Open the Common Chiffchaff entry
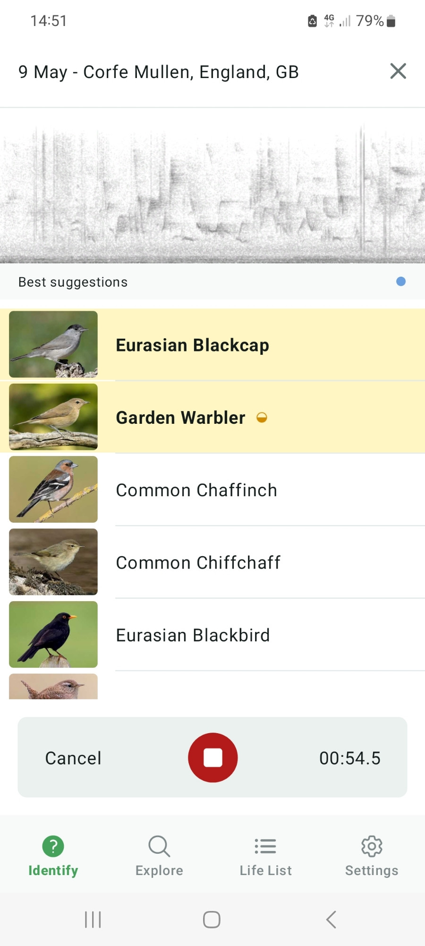The image size is (425, 946). (x=212, y=562)
